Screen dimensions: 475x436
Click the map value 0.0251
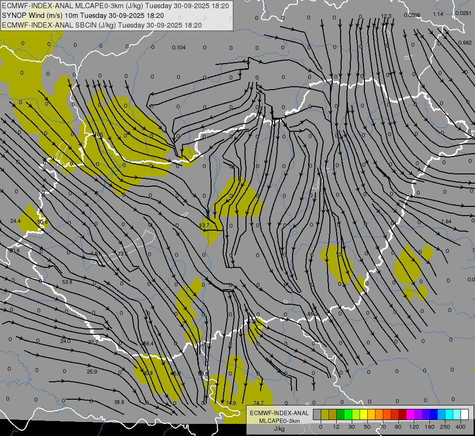point(463,13)
